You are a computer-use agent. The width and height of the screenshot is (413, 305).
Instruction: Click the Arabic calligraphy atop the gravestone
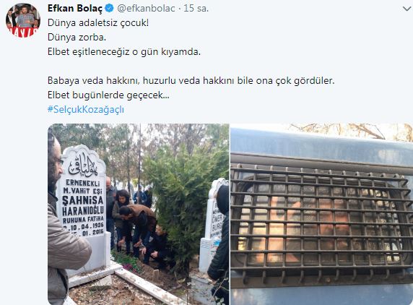[83, 166]
